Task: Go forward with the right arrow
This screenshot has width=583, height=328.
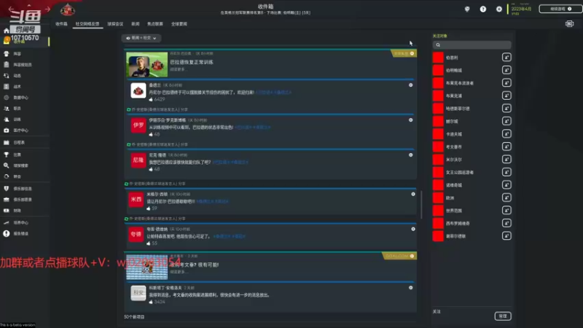Action: point(47,9)
